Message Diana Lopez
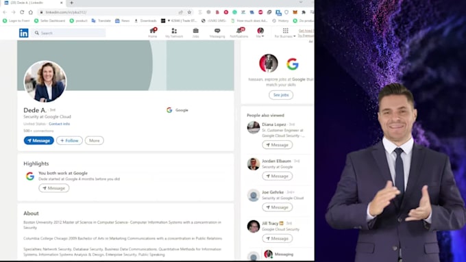The image size is (466, 262). 278,145
